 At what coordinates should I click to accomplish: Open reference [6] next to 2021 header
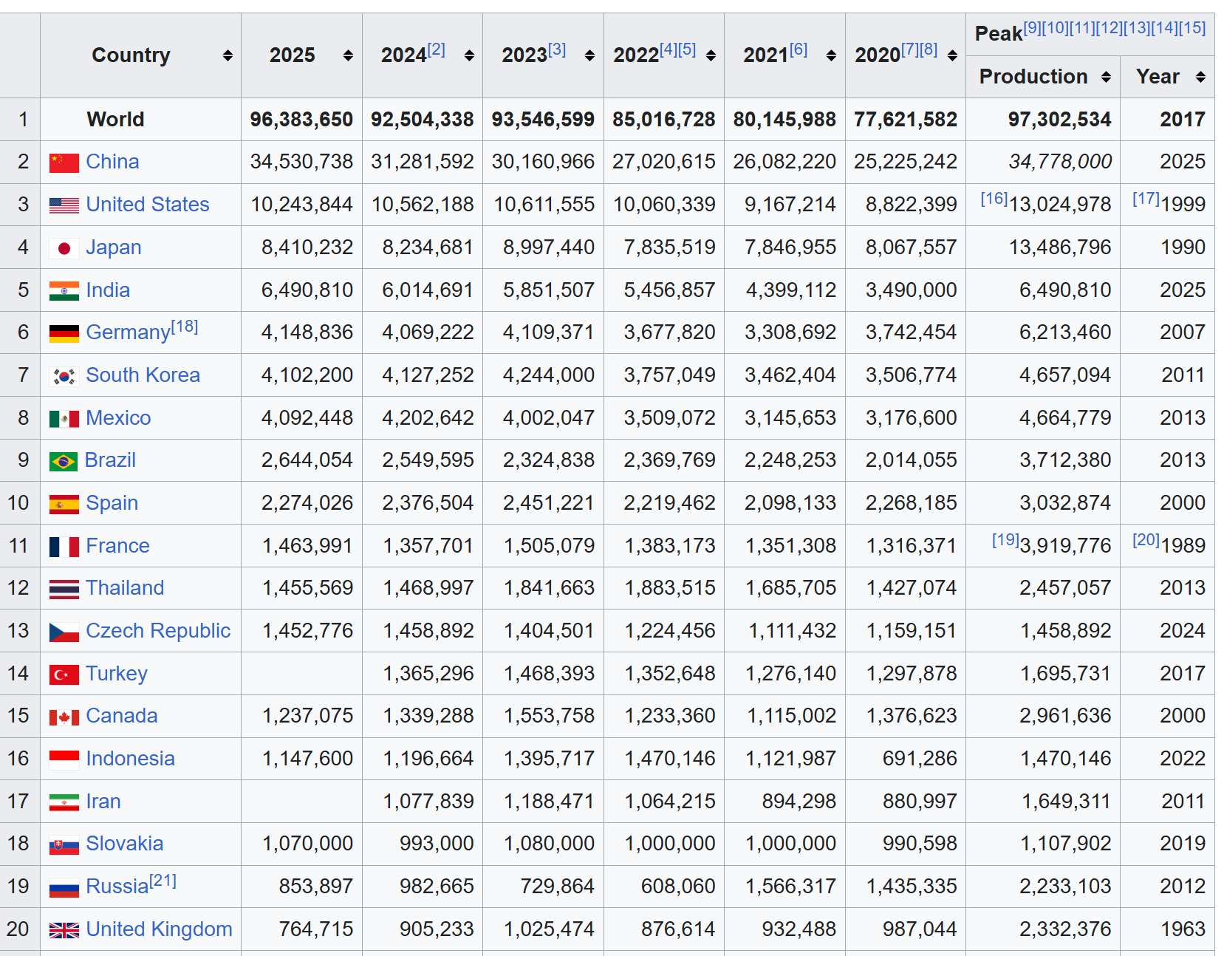(x=799, y=49)
